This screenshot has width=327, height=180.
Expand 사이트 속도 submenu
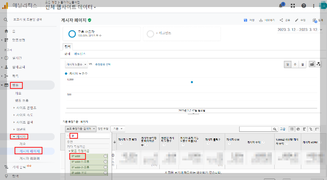[x=25, y=115]
